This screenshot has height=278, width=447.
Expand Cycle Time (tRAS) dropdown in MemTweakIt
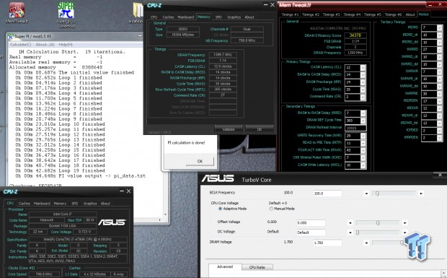363,90
